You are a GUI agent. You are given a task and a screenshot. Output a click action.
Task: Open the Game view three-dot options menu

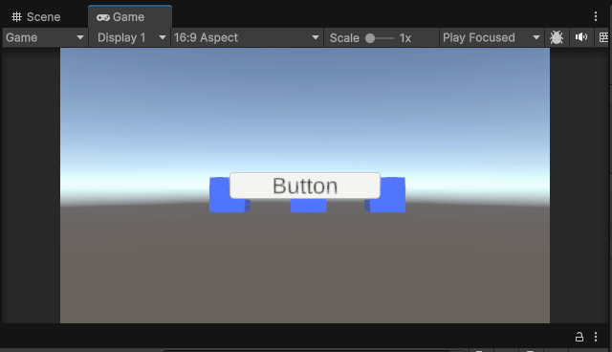595,16
